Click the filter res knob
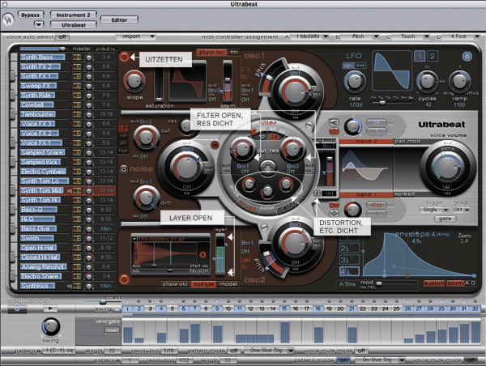486x366 pixels. (x=292, y=150)
